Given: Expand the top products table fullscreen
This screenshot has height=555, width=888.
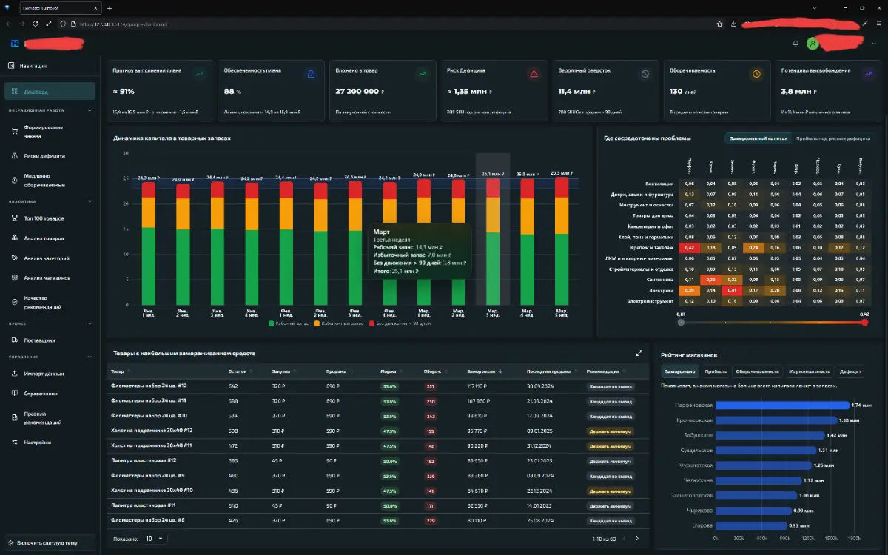Looking at the screenshot, I should coord(639,353).
